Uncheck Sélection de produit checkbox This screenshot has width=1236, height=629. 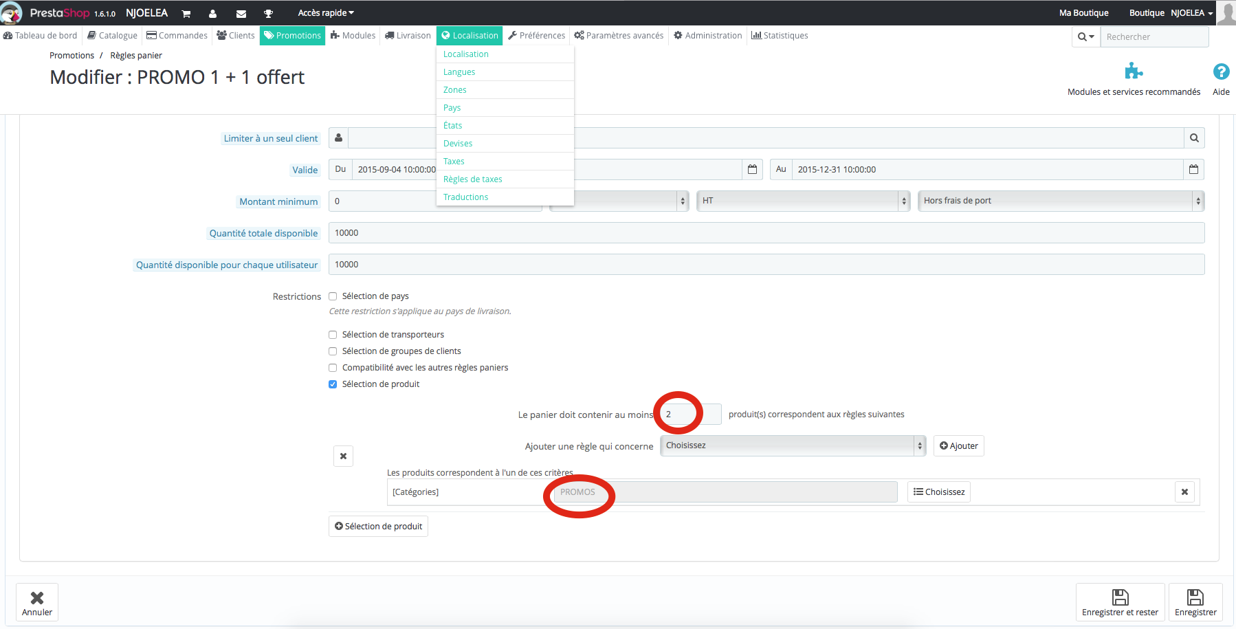coord(333,384)
